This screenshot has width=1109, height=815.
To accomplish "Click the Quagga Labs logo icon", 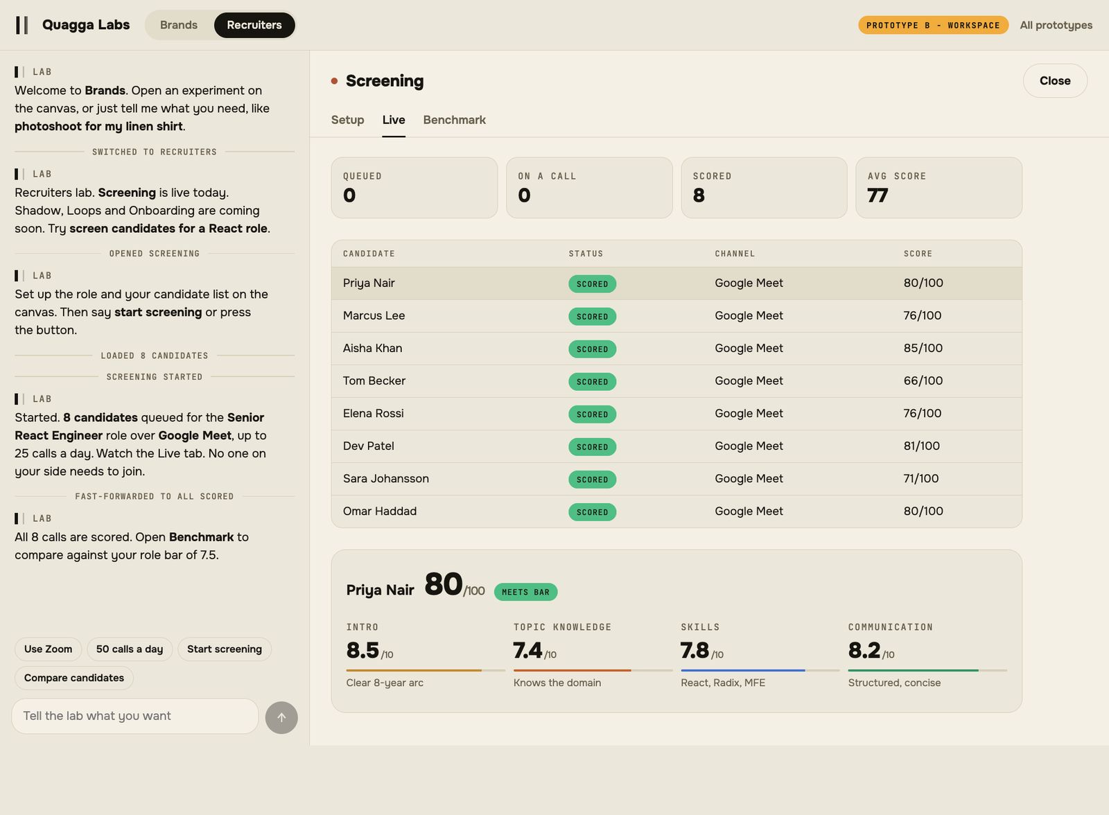I will pos(22,25).
